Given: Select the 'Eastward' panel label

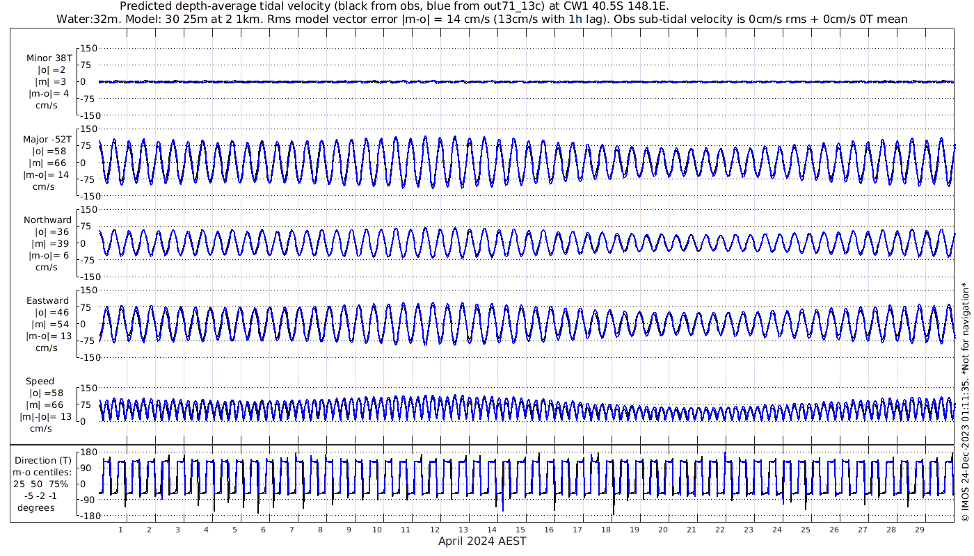Looking at the screenshot, I should 47,301.
